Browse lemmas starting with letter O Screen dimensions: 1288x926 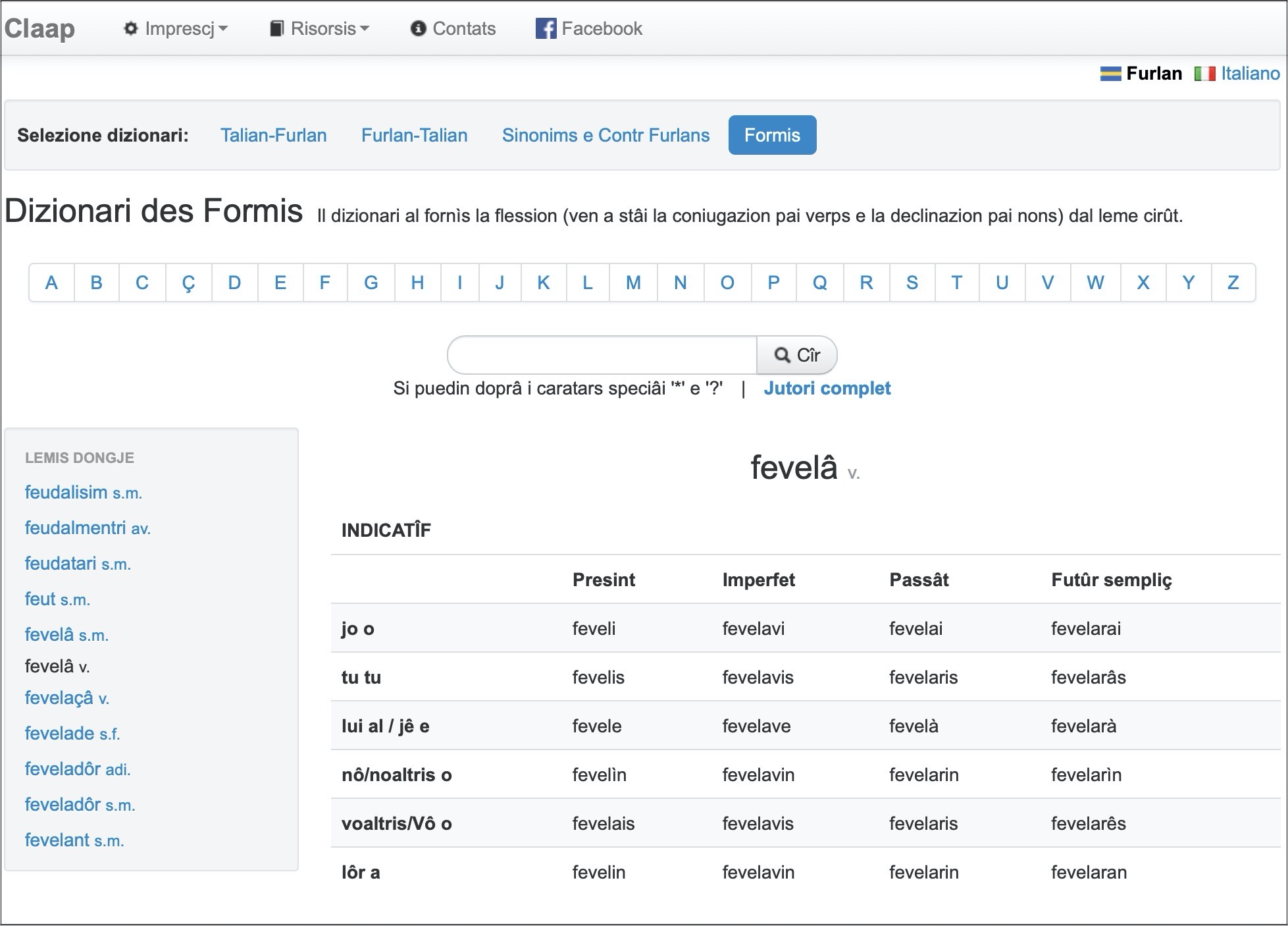coord(727,283)
